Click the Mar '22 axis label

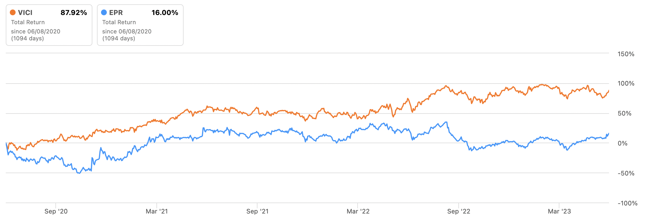point(358,211)
